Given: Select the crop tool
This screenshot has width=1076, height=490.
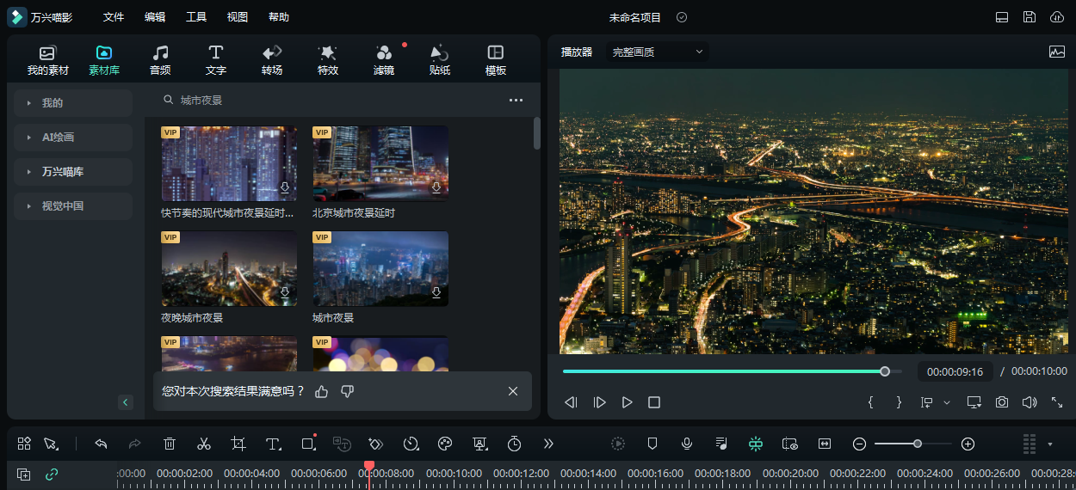Looking at the screenshot, I should (x=238, y=444).
